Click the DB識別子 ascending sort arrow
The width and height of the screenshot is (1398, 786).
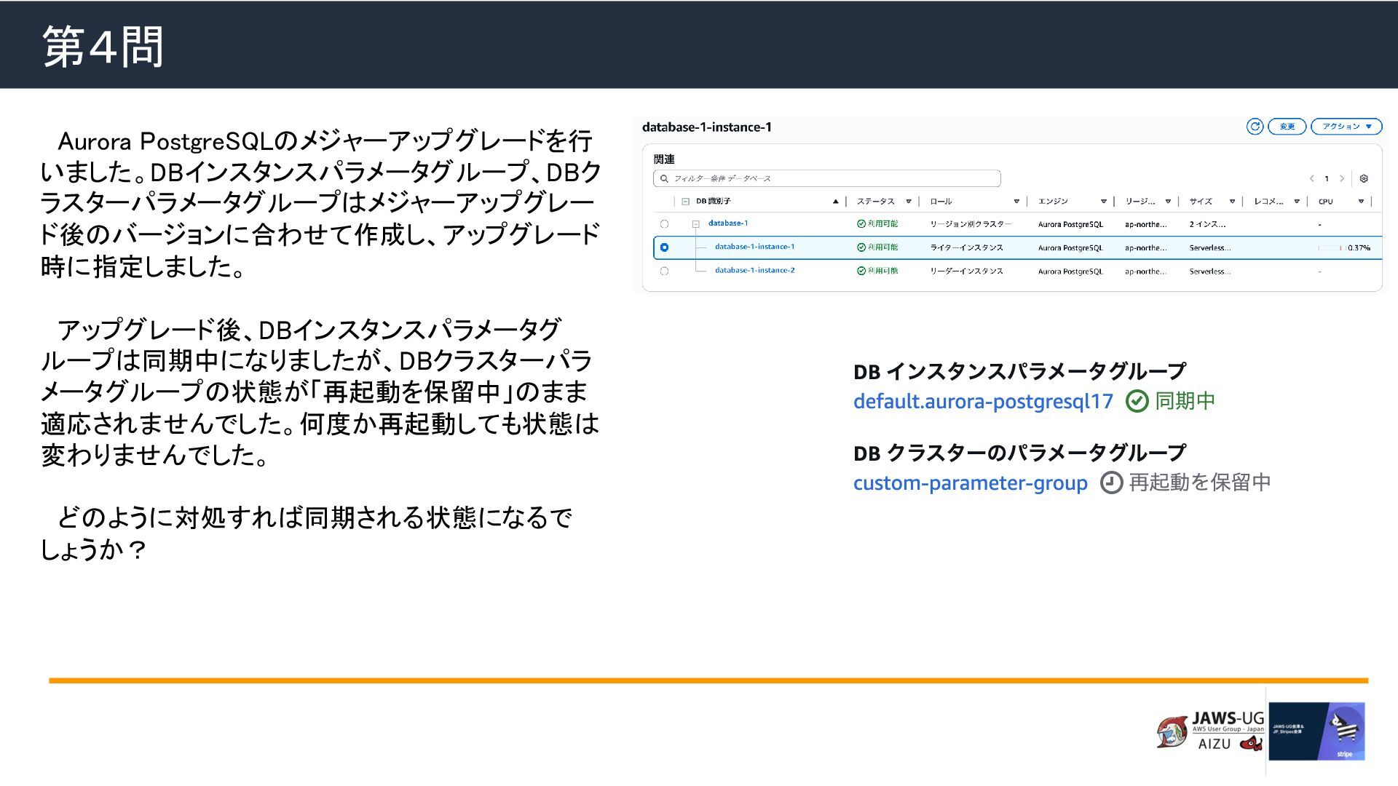point(835,202)
